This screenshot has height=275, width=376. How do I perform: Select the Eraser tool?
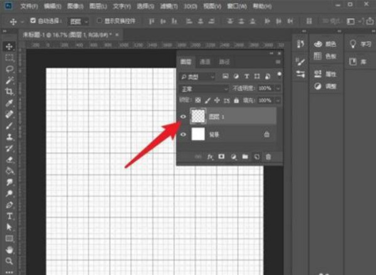click(9, 160)
